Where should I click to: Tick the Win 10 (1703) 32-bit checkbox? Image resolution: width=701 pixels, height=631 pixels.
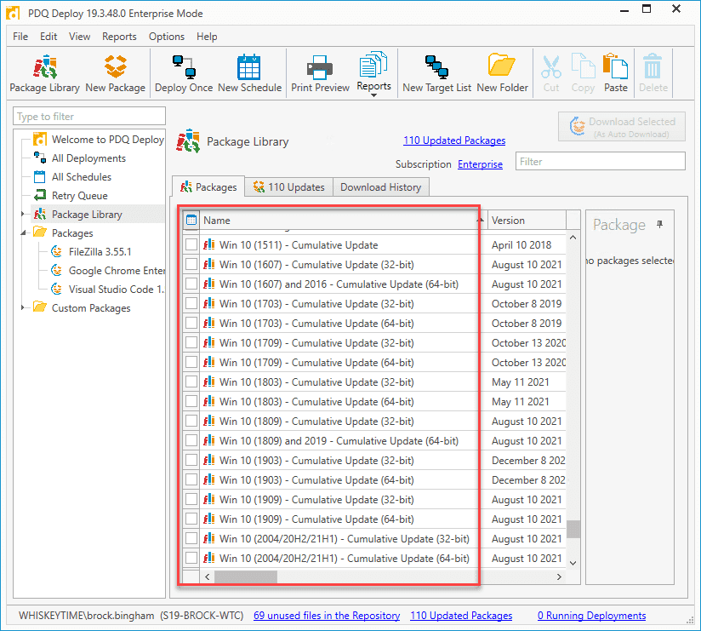coord(191,303)
